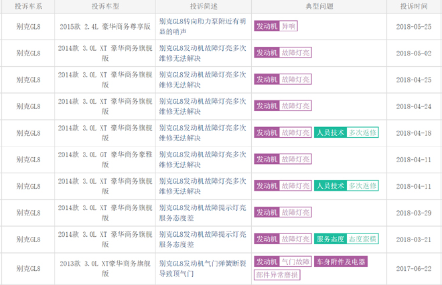Click 别克GL8 series in 2017-06-22 row
This screenshot has width=442, height=285.
(x=28, y=269)
